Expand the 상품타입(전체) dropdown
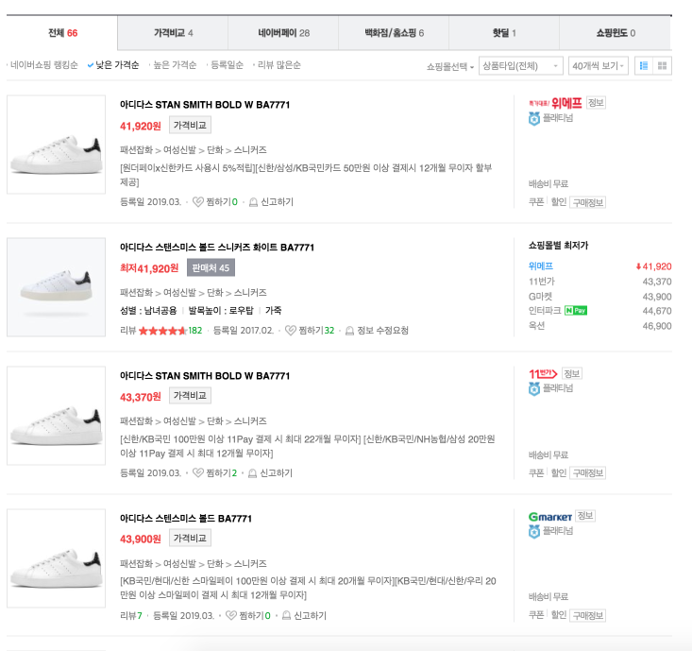The height and width of the screenshot is (651, 692). click(x=519, y=66)
